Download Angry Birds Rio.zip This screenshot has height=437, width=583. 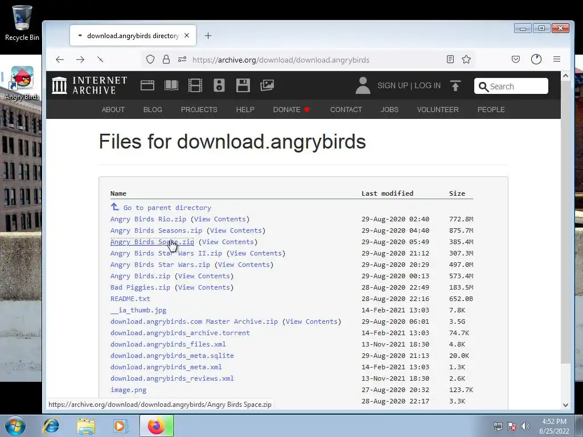tap(148, 219)
